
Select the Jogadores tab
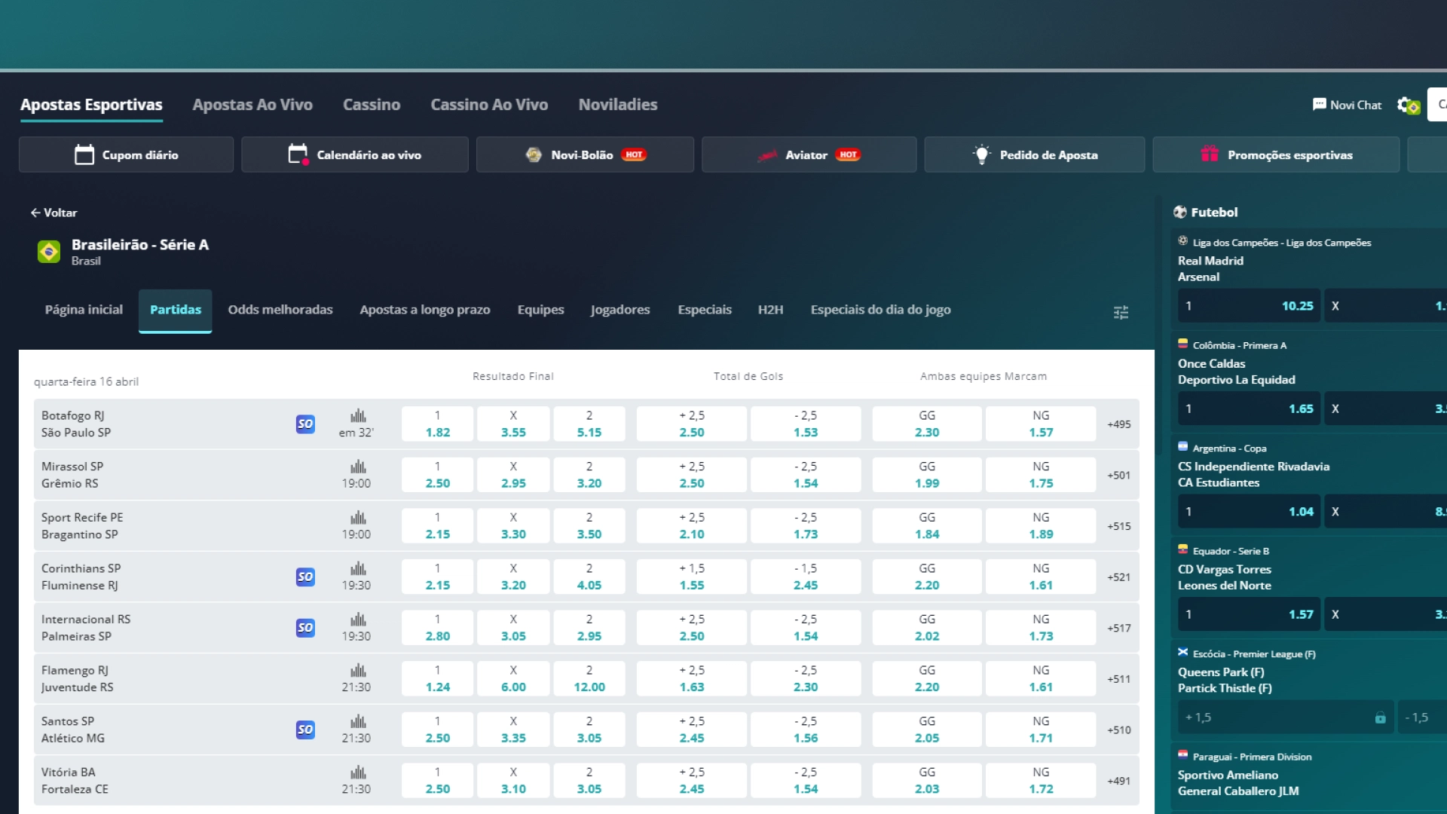click(620, 310)
